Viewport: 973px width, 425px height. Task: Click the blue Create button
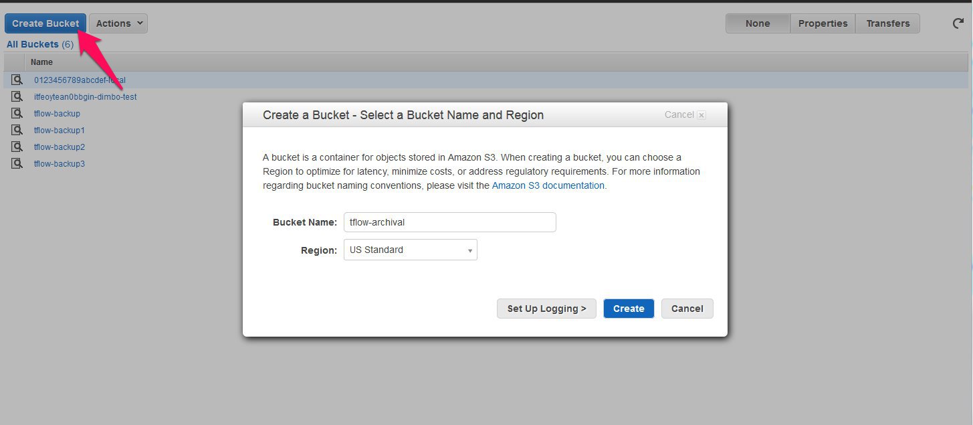click(x=629, y=309)
